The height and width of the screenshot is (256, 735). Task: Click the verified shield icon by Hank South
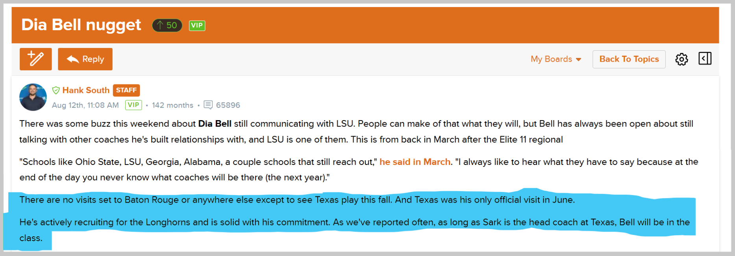click(56, 90)
